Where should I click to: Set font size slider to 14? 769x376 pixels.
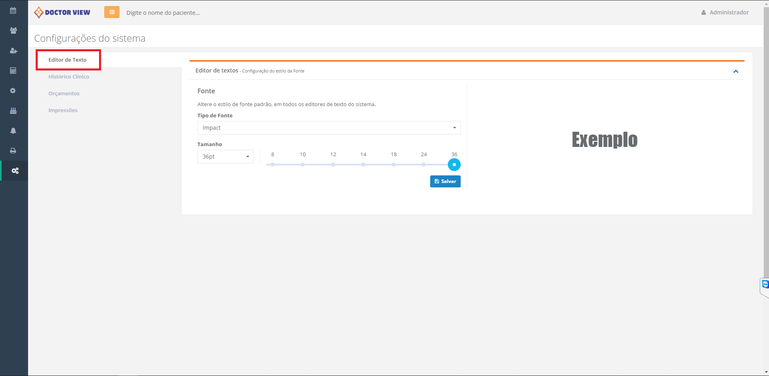[363, 165]
